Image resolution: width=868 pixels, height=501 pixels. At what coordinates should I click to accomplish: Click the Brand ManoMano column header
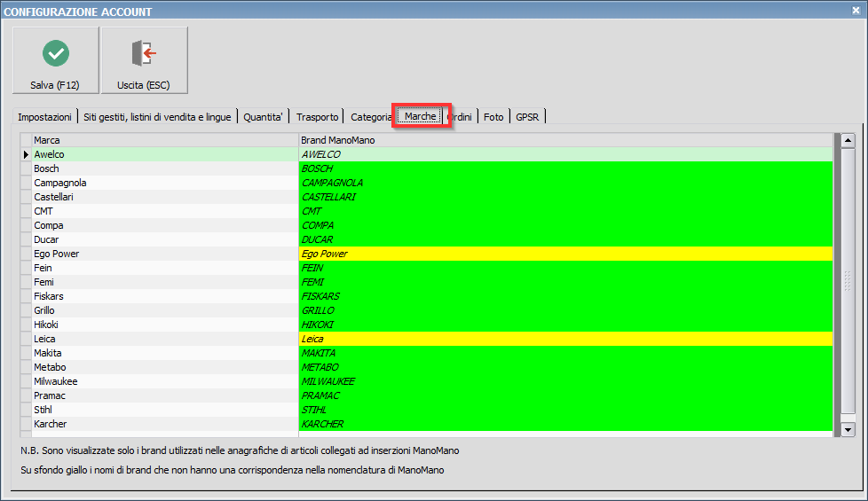tap(565, 140)
